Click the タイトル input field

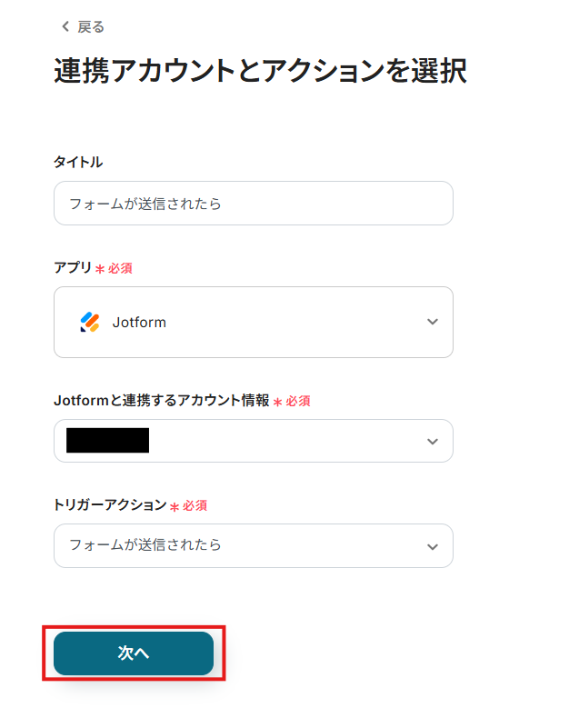[254, 204]
